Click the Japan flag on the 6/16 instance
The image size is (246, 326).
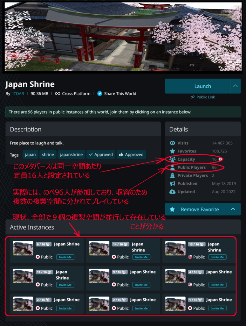click(38, 257)
